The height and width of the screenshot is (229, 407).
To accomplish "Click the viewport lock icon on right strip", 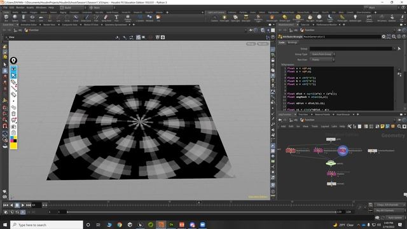I will click(x=273, y=60).
